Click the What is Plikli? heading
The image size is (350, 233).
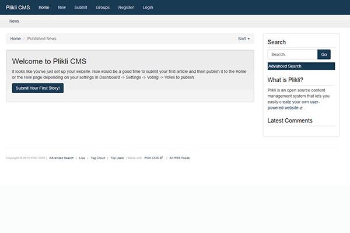tap(285, 80)
